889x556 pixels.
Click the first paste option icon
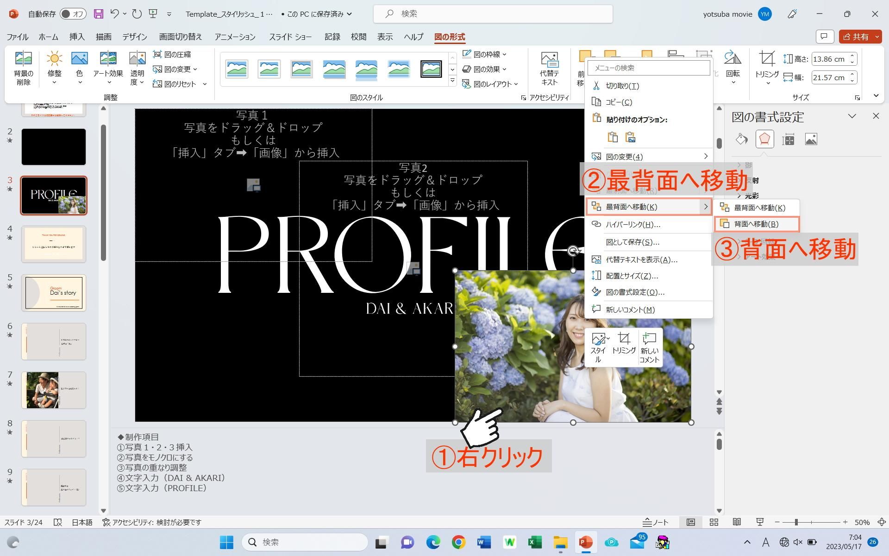pyautogui.click(x=613, y=137)
